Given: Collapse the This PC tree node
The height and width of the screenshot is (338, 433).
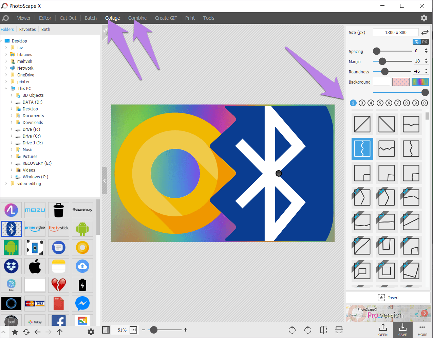Looking at the screenshot, I should [6, 88].
